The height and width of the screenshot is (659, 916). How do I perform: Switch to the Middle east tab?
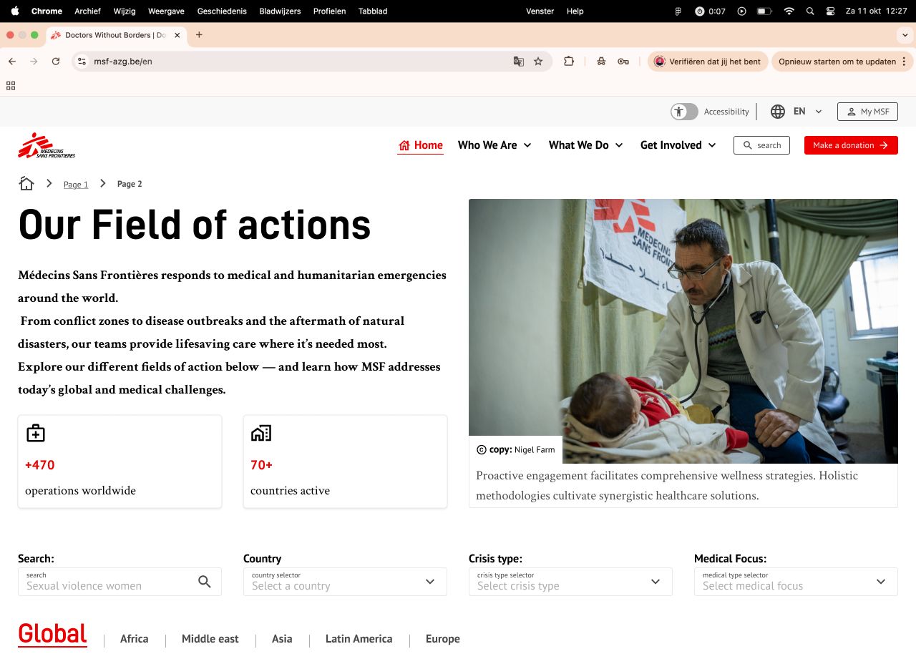210,639
